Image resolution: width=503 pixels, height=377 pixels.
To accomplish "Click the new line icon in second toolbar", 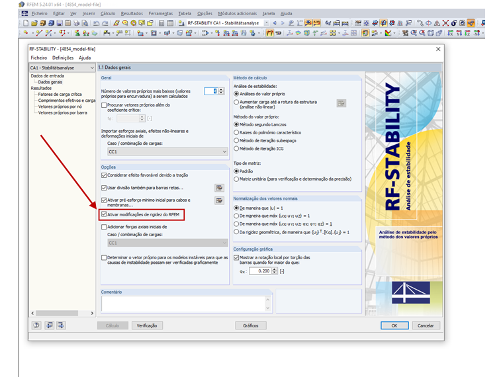I will (x=39, y=33).
